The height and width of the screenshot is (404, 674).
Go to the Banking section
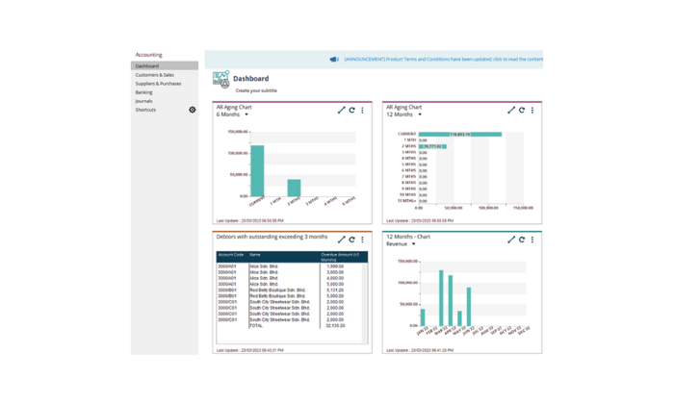143,92
